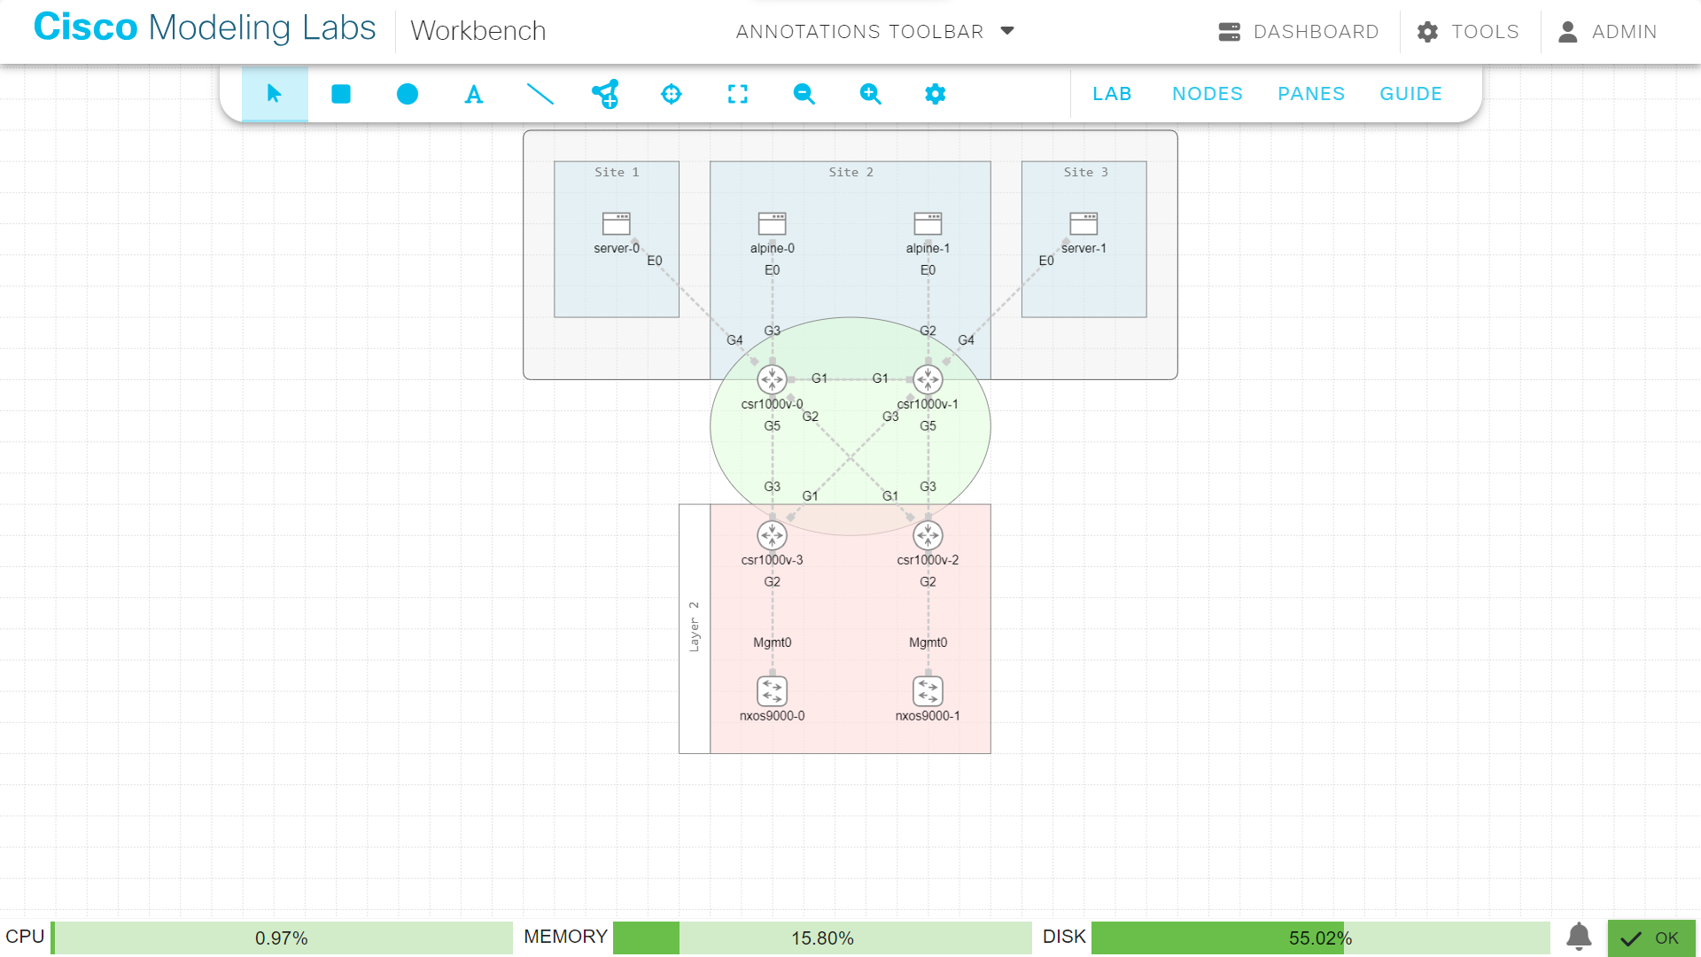Click the zoom in icon

pos(870,94)
